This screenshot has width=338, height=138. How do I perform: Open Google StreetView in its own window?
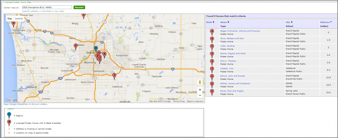26,104
